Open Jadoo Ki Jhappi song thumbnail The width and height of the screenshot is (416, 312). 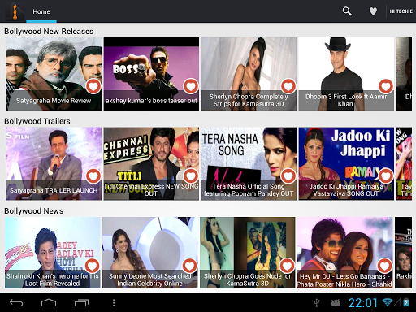tap(346, 163)
